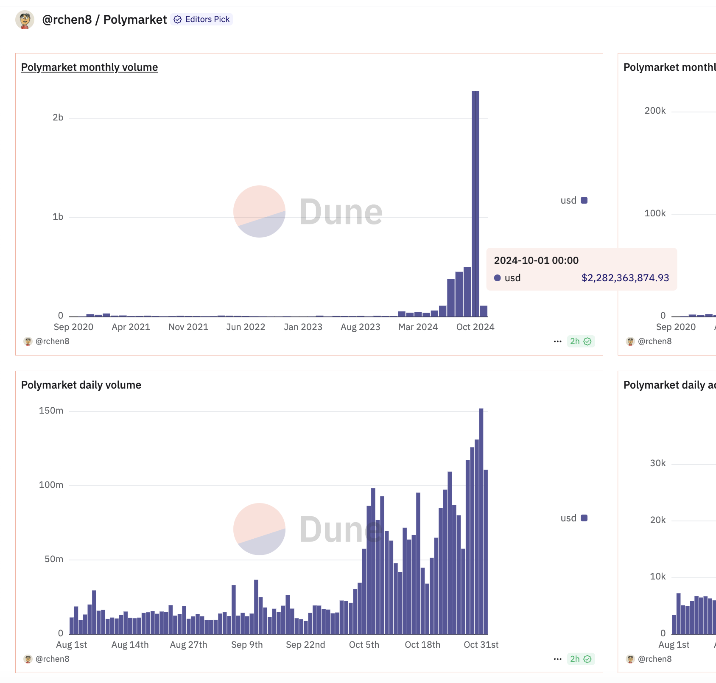Click the October 2024 bar in the monthly volume chart
The image size is (716, 683).
pyautogui.click(x=475, y=204)
